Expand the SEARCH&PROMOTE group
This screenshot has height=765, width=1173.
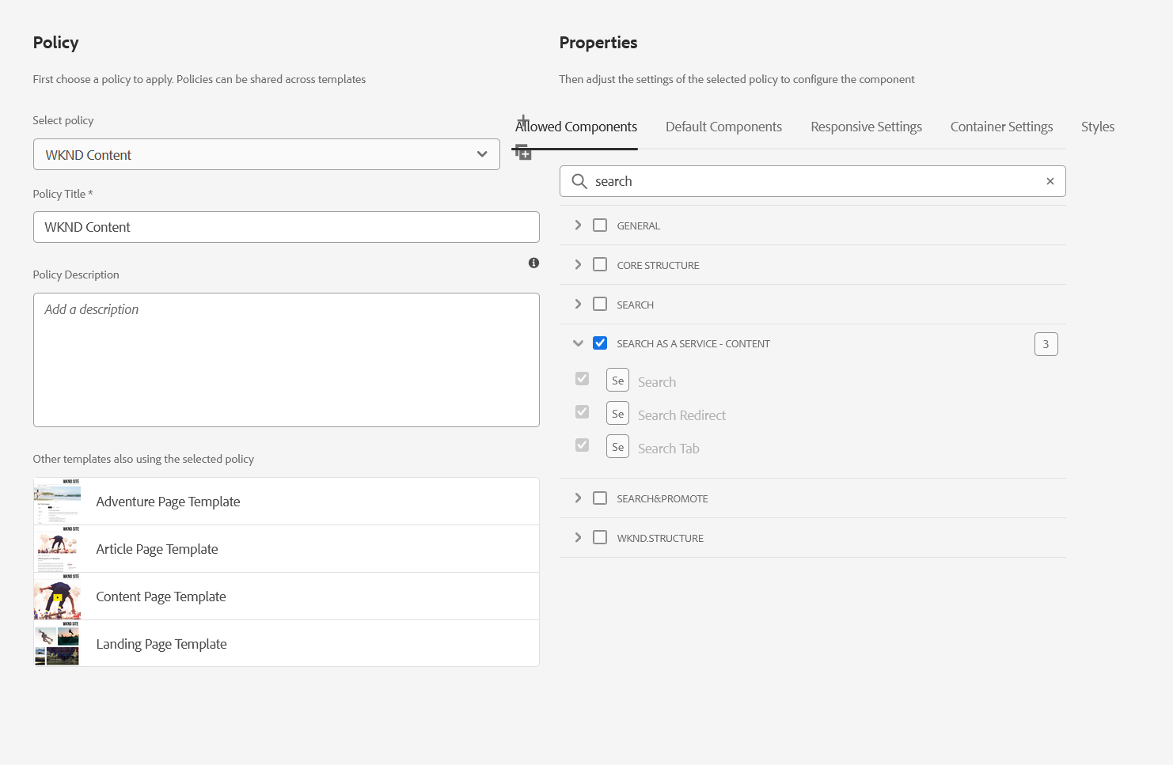point(578,498)
